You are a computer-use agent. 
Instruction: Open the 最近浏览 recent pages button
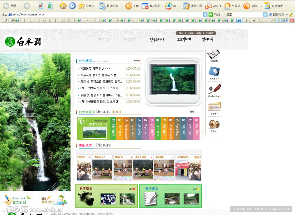coord(109,6)
